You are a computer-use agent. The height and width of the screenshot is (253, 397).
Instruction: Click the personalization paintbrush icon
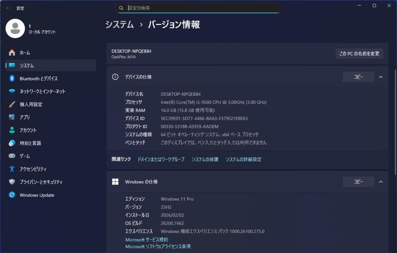[12, 104]
